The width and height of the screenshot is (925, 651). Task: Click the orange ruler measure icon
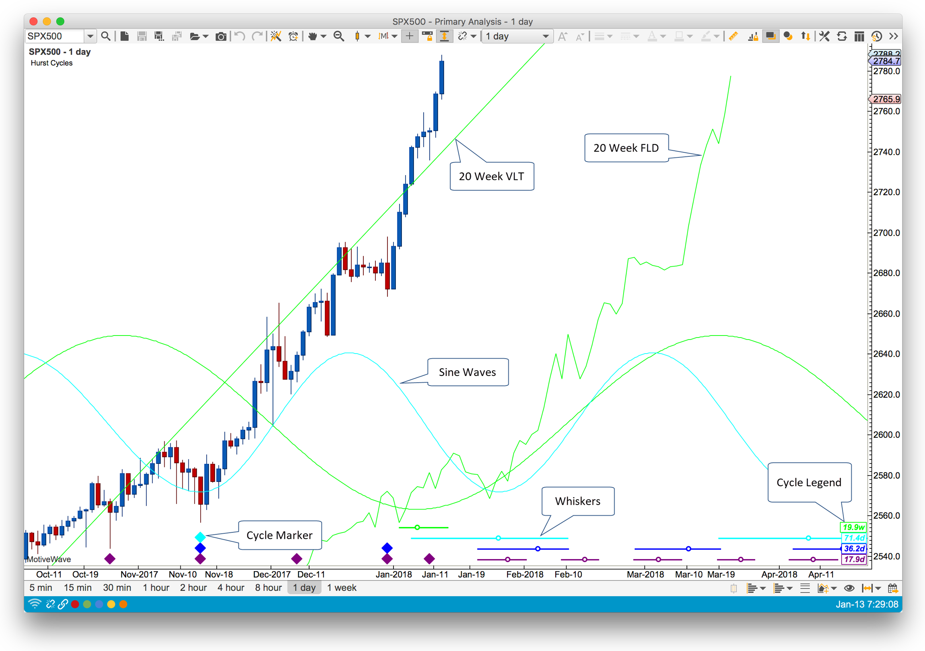tap(733, 36)
